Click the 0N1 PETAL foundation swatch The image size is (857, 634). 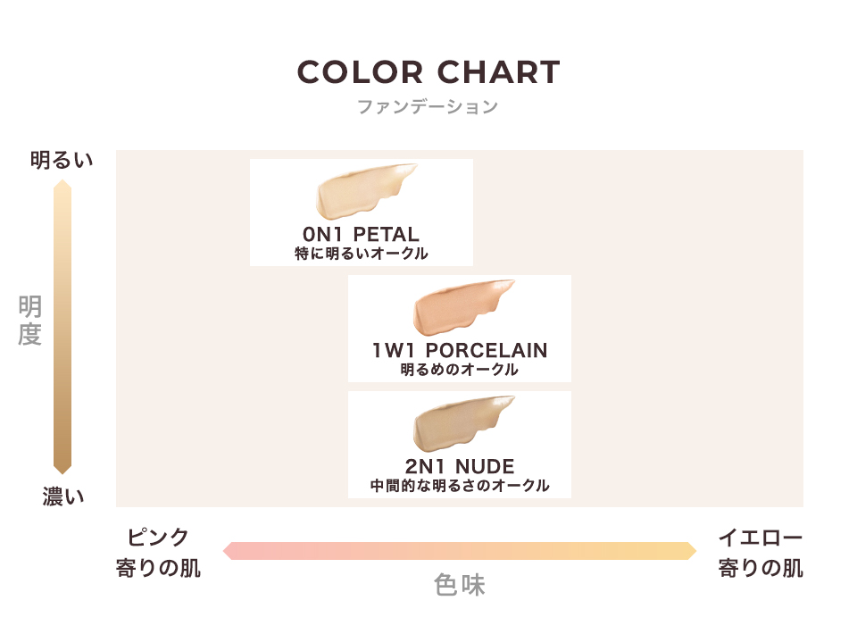click(x=365, y=191)
